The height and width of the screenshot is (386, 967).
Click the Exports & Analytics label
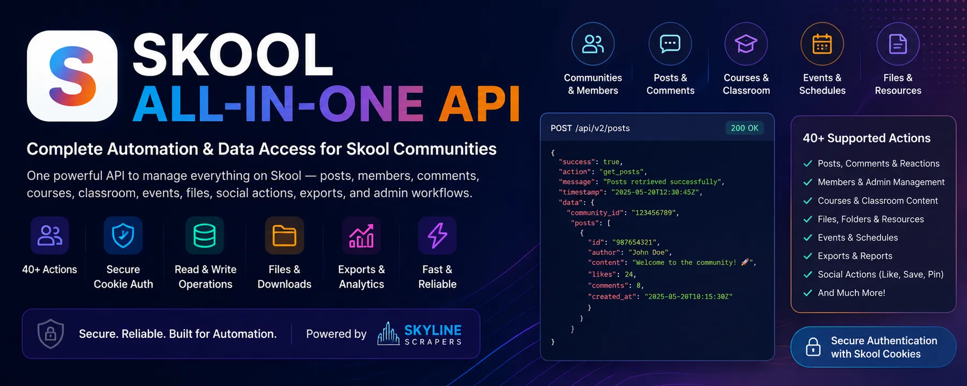pyautogui.click(x=362, y=277)
